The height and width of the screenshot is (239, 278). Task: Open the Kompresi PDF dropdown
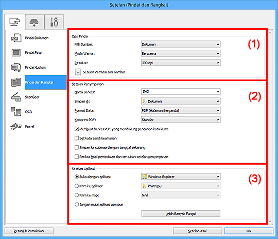[181, 120]
